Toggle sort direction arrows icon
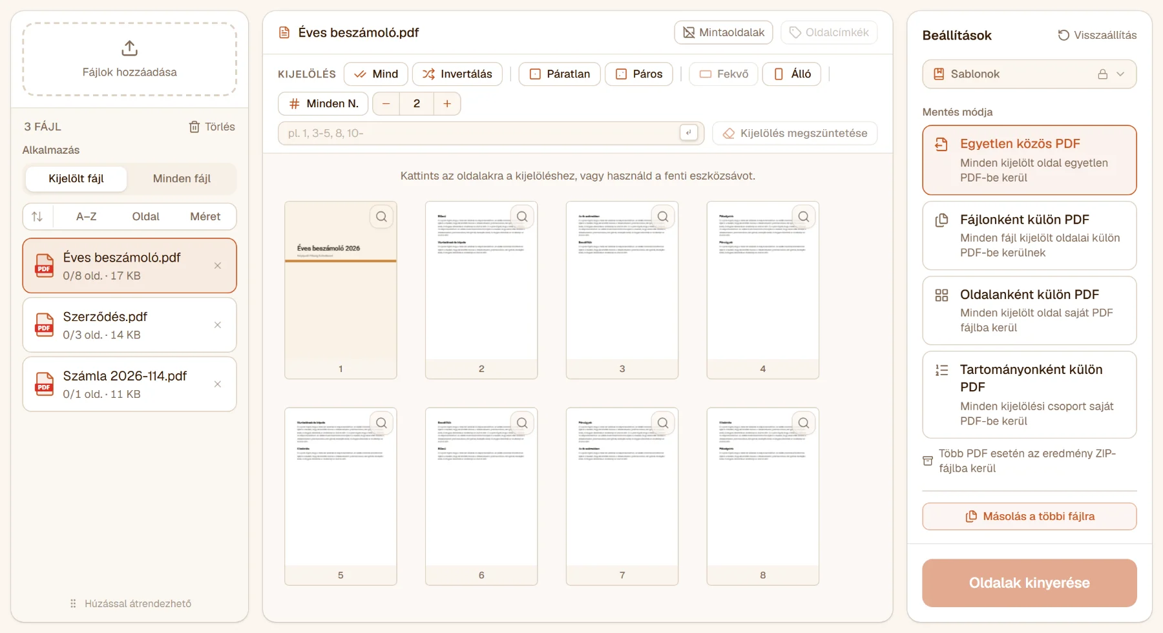 pyautogui.click(x=37, y=216)
